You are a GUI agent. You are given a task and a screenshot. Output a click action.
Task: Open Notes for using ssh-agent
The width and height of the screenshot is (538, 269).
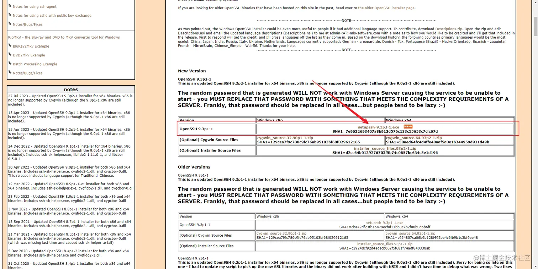click(35, 6)
